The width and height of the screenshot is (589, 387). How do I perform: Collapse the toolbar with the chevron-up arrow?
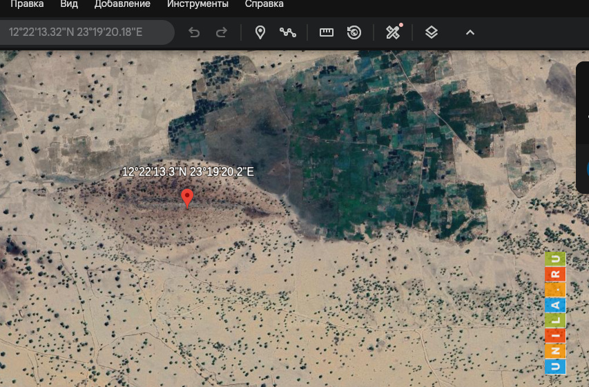[470, 32]
